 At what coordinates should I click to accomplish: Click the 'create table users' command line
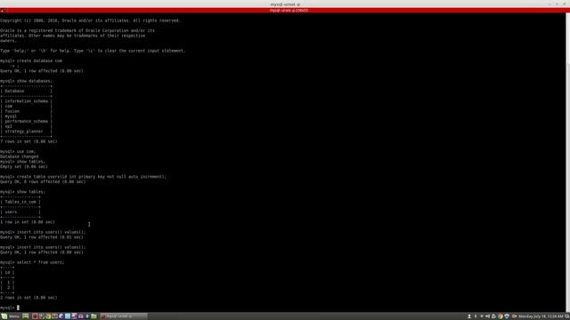click(x=83, y=177)
